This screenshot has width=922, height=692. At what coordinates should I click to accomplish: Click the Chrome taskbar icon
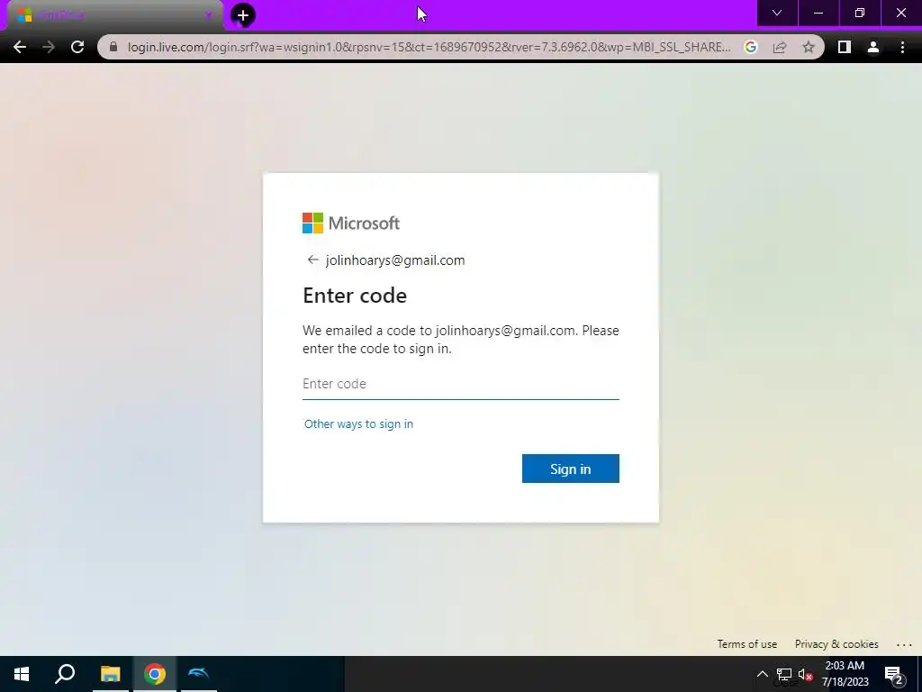pos(155,674)
